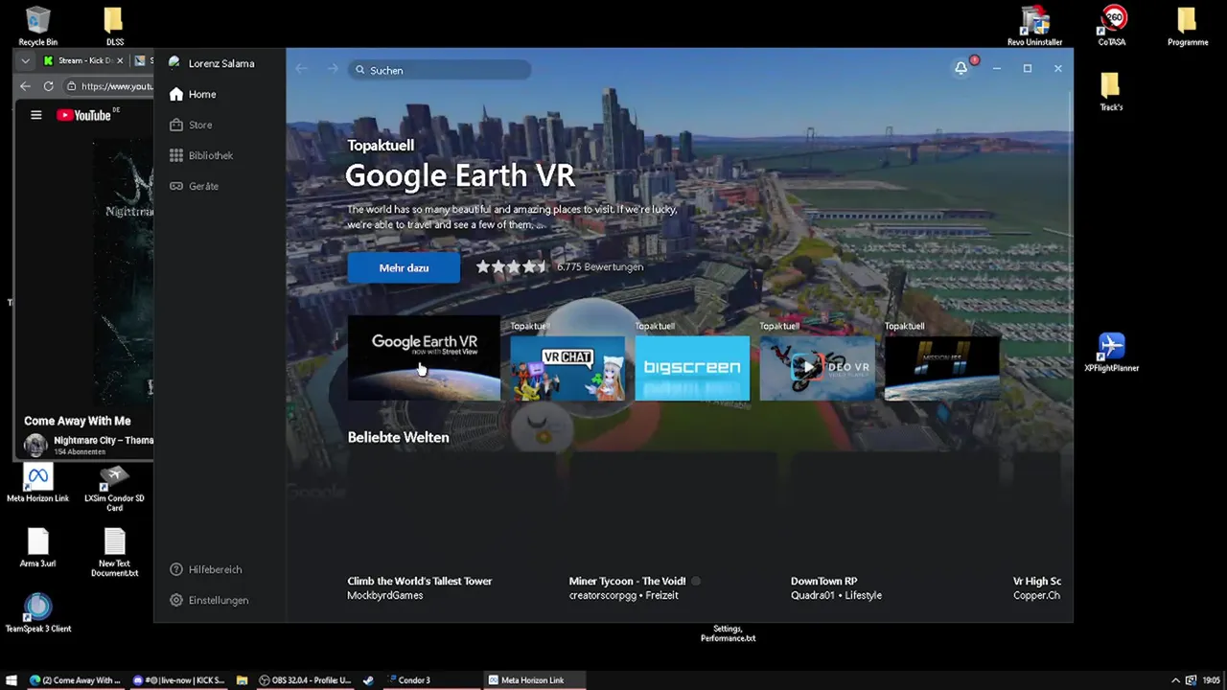The width and height of the screenshot is (1227, 690).
Task: Click the taskbar clock showing 19:05
Action: point(1211,680)
